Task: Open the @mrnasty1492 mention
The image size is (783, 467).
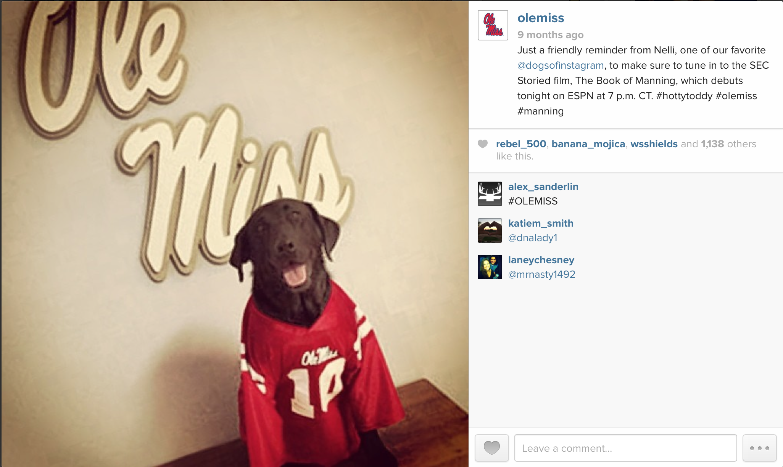Action: pyautogui.click(x=542, y=274)
